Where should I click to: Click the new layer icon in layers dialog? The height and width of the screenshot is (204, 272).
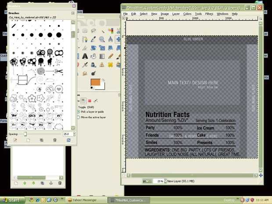(x=16, y=183)
